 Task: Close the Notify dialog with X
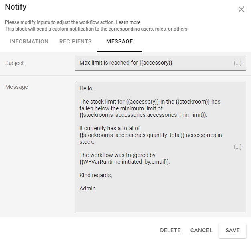[x=241, y=9]
